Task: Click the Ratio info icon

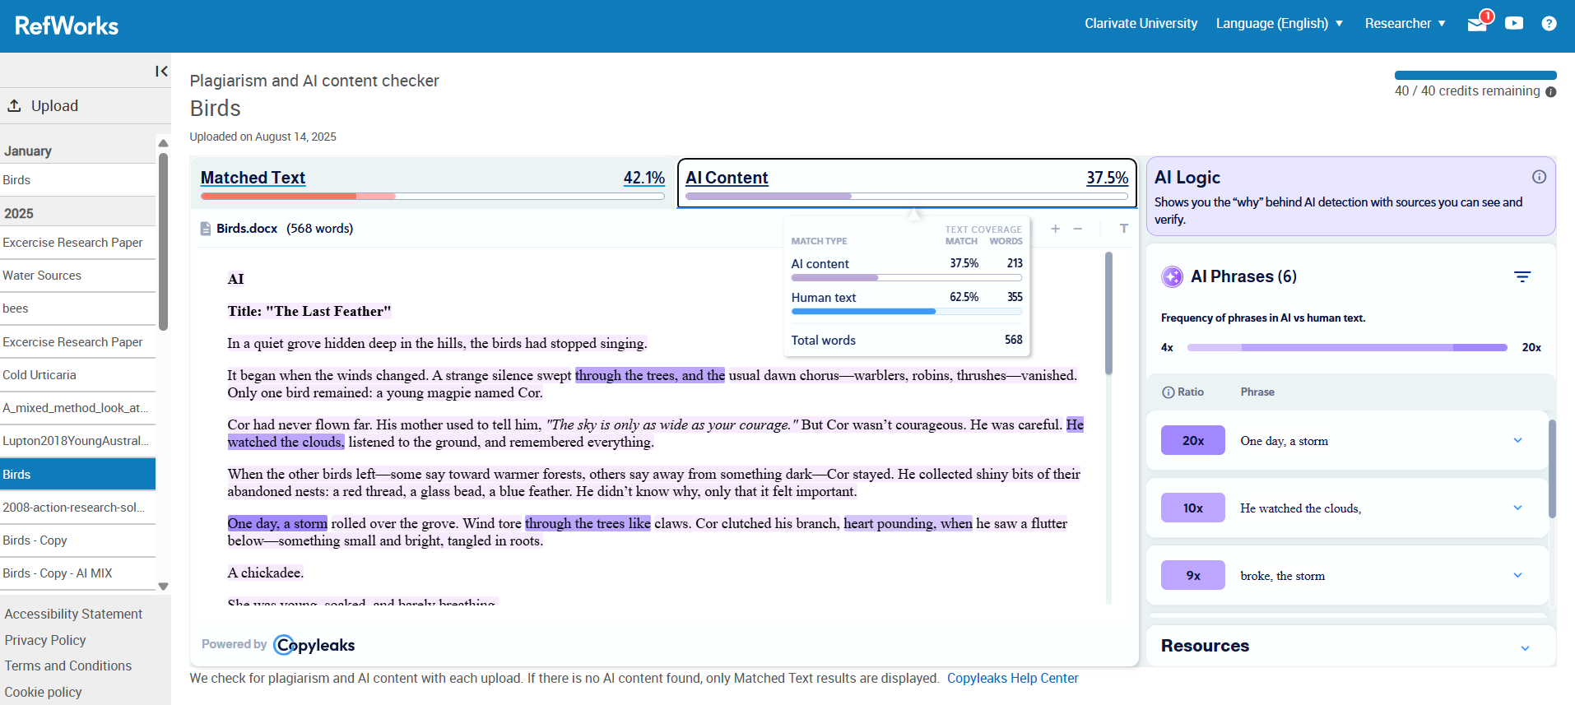Action: click(x=1168, y=392)
